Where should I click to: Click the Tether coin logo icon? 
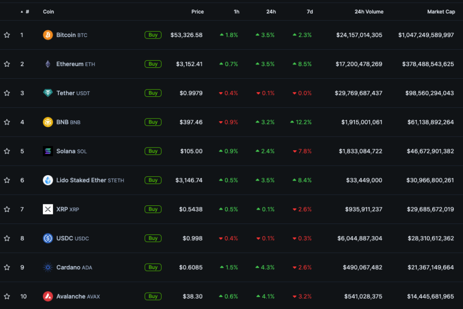48,93
